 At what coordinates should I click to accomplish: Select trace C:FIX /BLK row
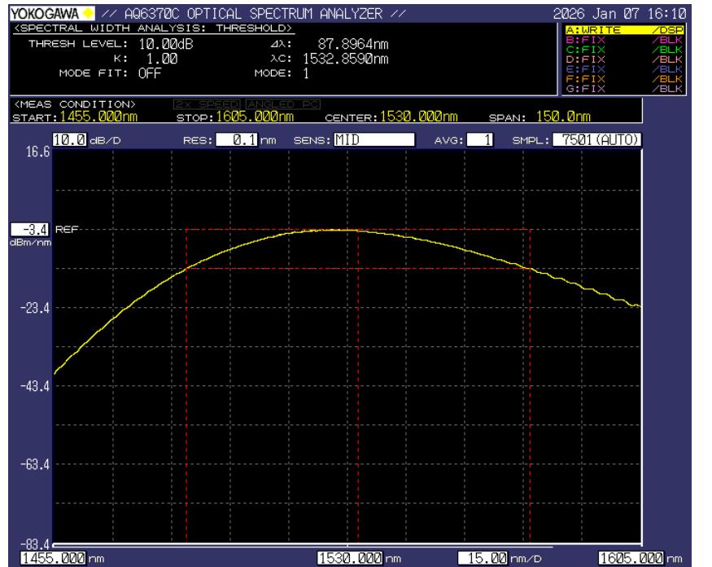click(x=624, y=50)
